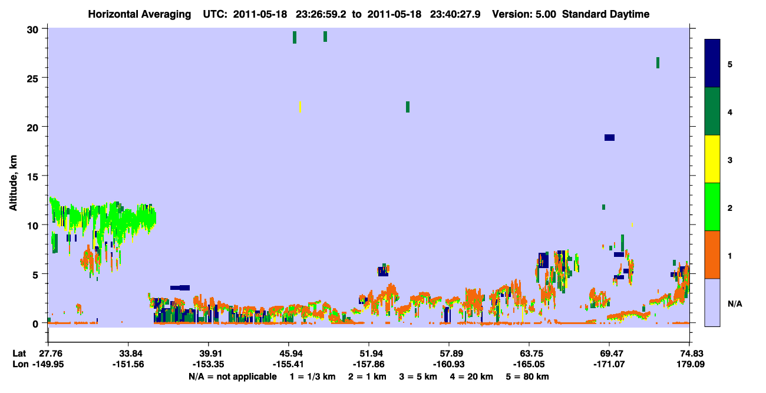
Task: Select the longitude value '-171.07'
Action: coord(609,364)
